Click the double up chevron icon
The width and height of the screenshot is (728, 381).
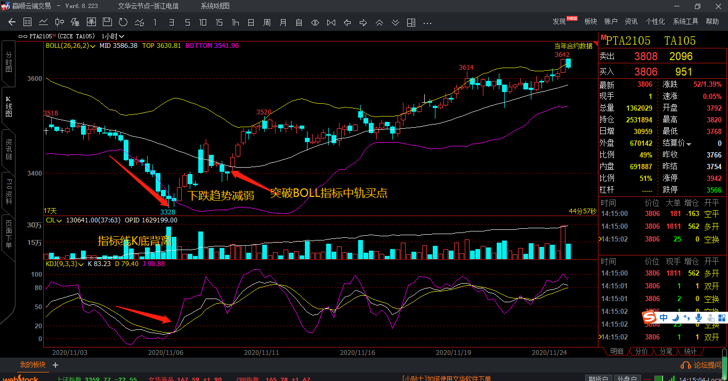[379, 22]
